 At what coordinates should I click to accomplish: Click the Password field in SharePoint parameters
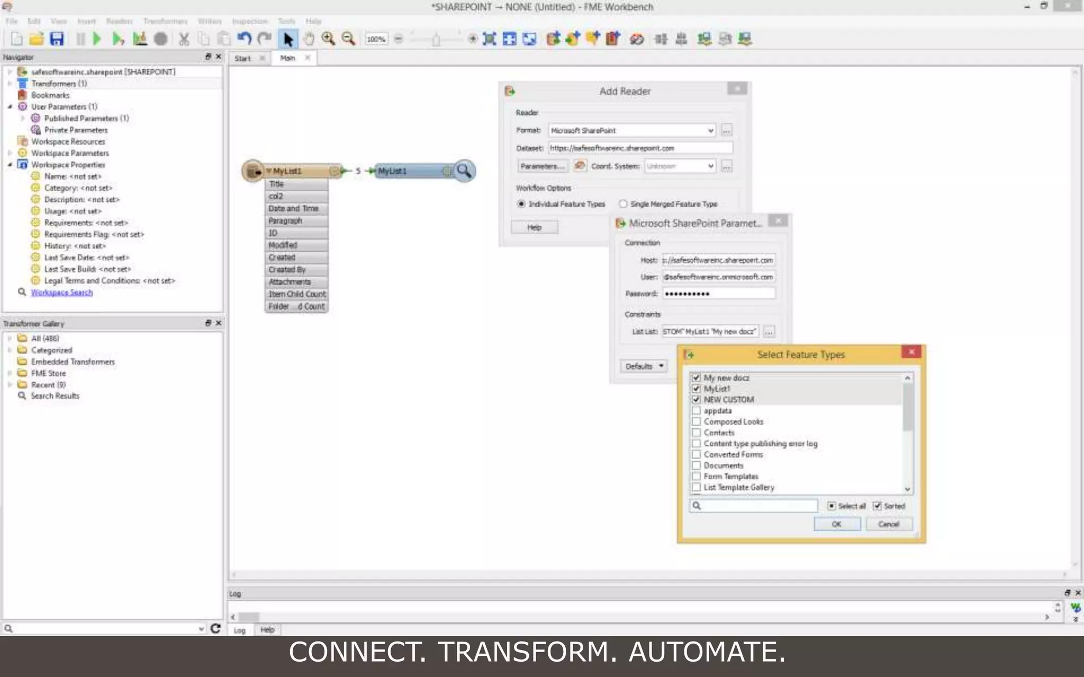point(719,294)
